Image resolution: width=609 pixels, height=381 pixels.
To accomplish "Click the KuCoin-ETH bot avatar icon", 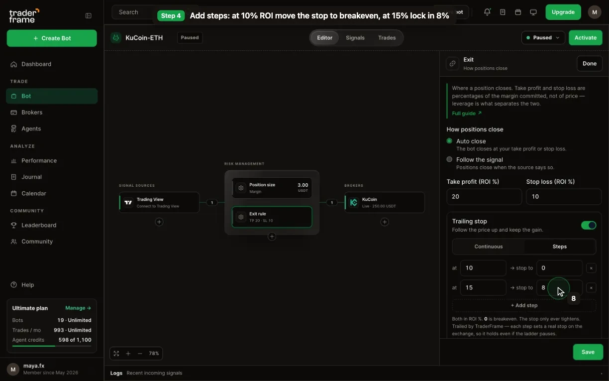I will (x=116, y=37).
